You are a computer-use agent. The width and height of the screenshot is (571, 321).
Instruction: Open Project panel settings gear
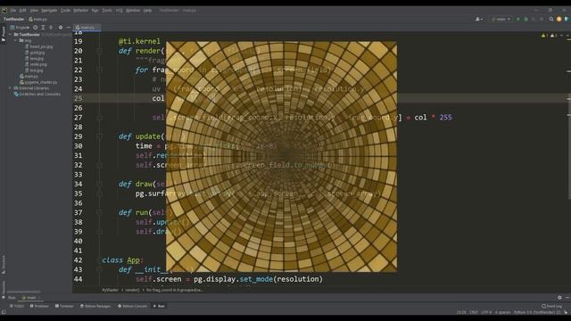[61, 28]
